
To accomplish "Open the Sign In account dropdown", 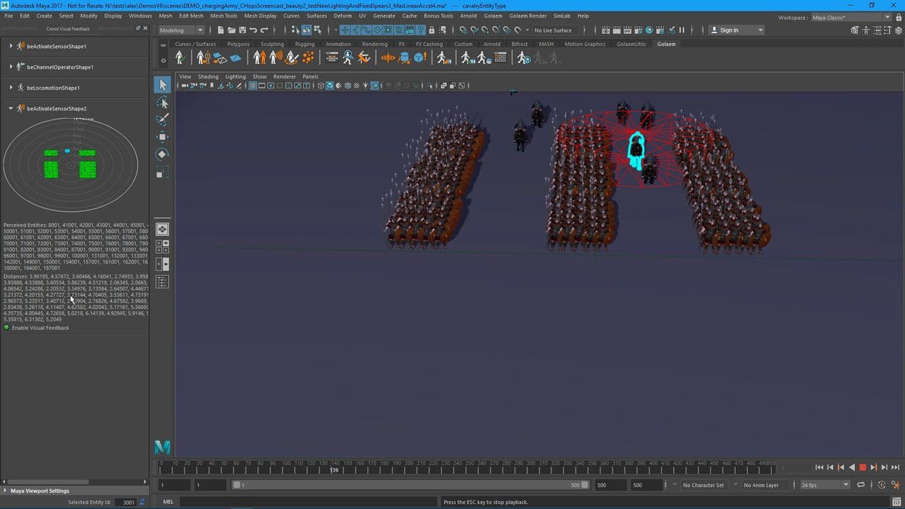I will tap(737, 30).
